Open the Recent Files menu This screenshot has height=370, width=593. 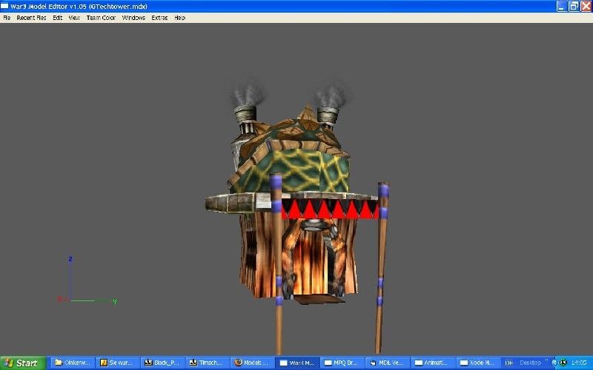pos(31,18)
